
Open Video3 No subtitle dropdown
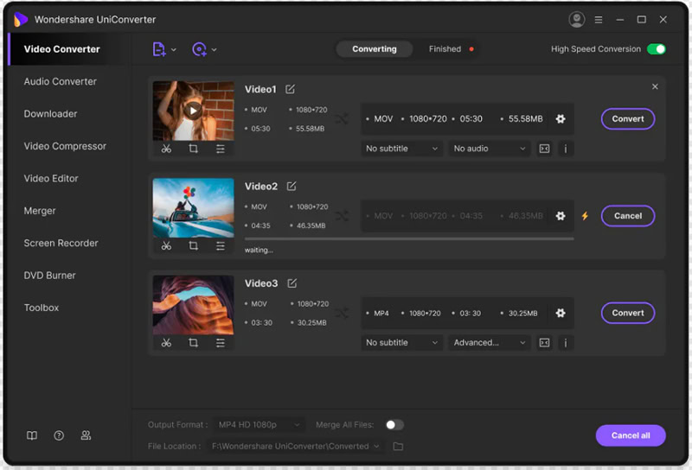401,343
